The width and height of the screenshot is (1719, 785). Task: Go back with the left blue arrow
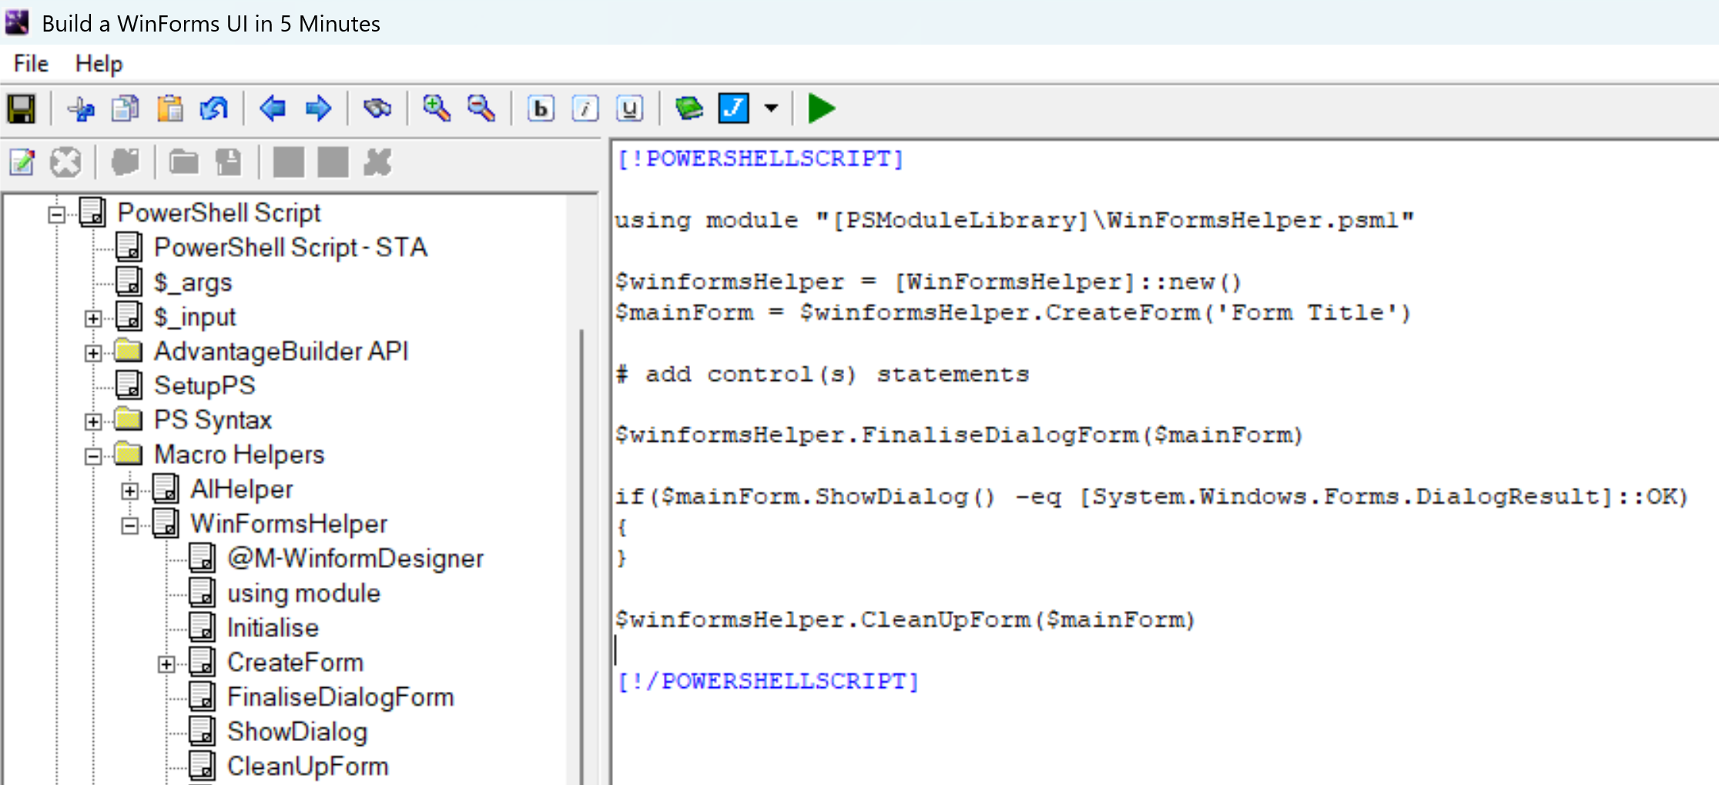pyautogui.click(x=273, y=109)
